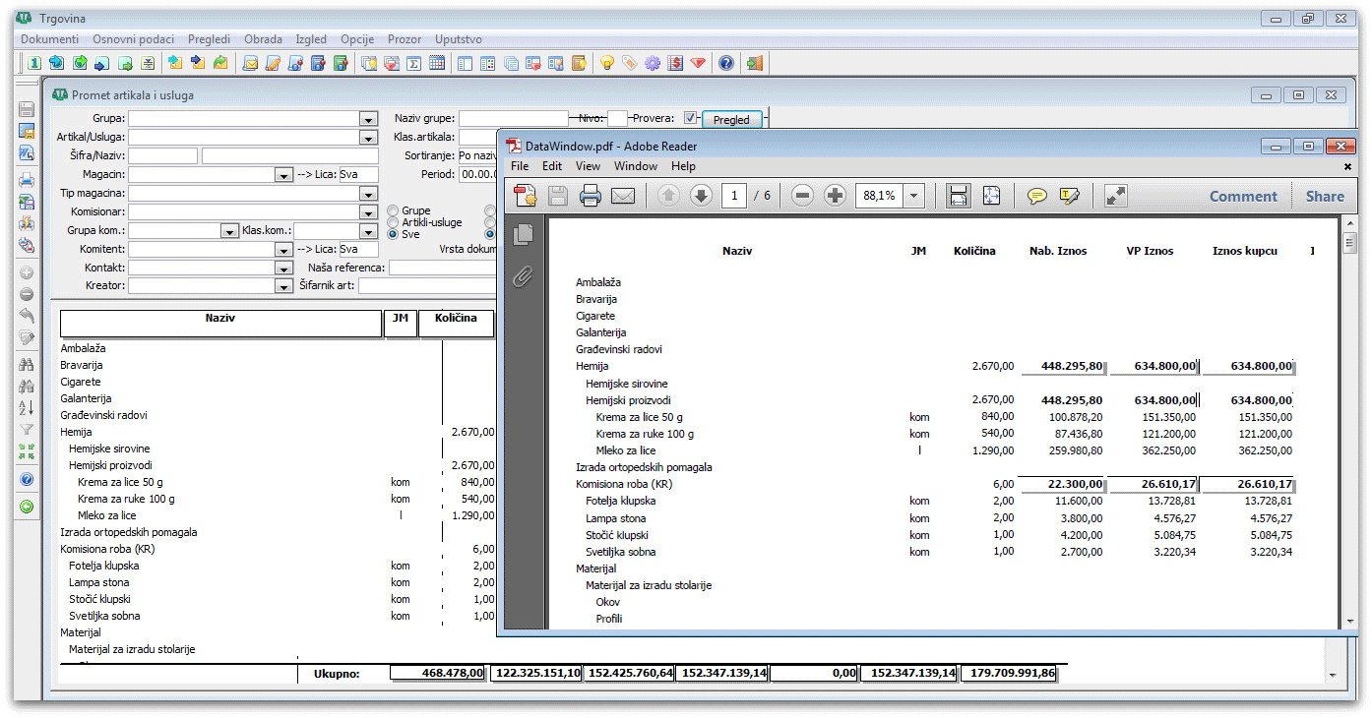Click the blue help icon in Trgovina toolbar

tap(726, 63)
